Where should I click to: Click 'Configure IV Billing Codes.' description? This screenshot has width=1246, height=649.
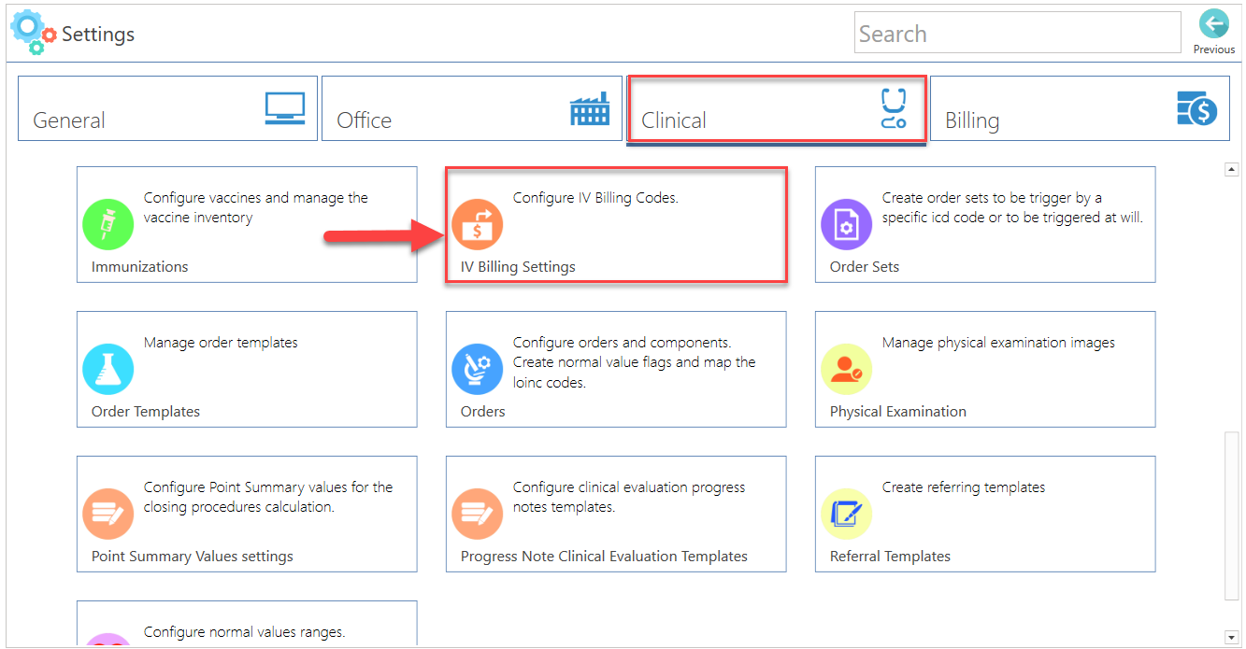595,198
